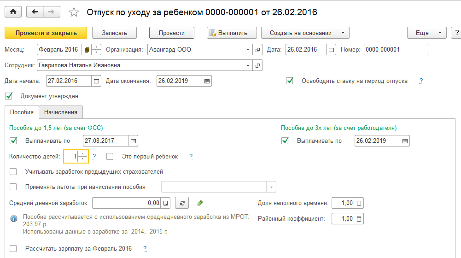The width and height of the screenshot is (461, 258).
Task: Click the Номер input field
Action: [396, 50]
